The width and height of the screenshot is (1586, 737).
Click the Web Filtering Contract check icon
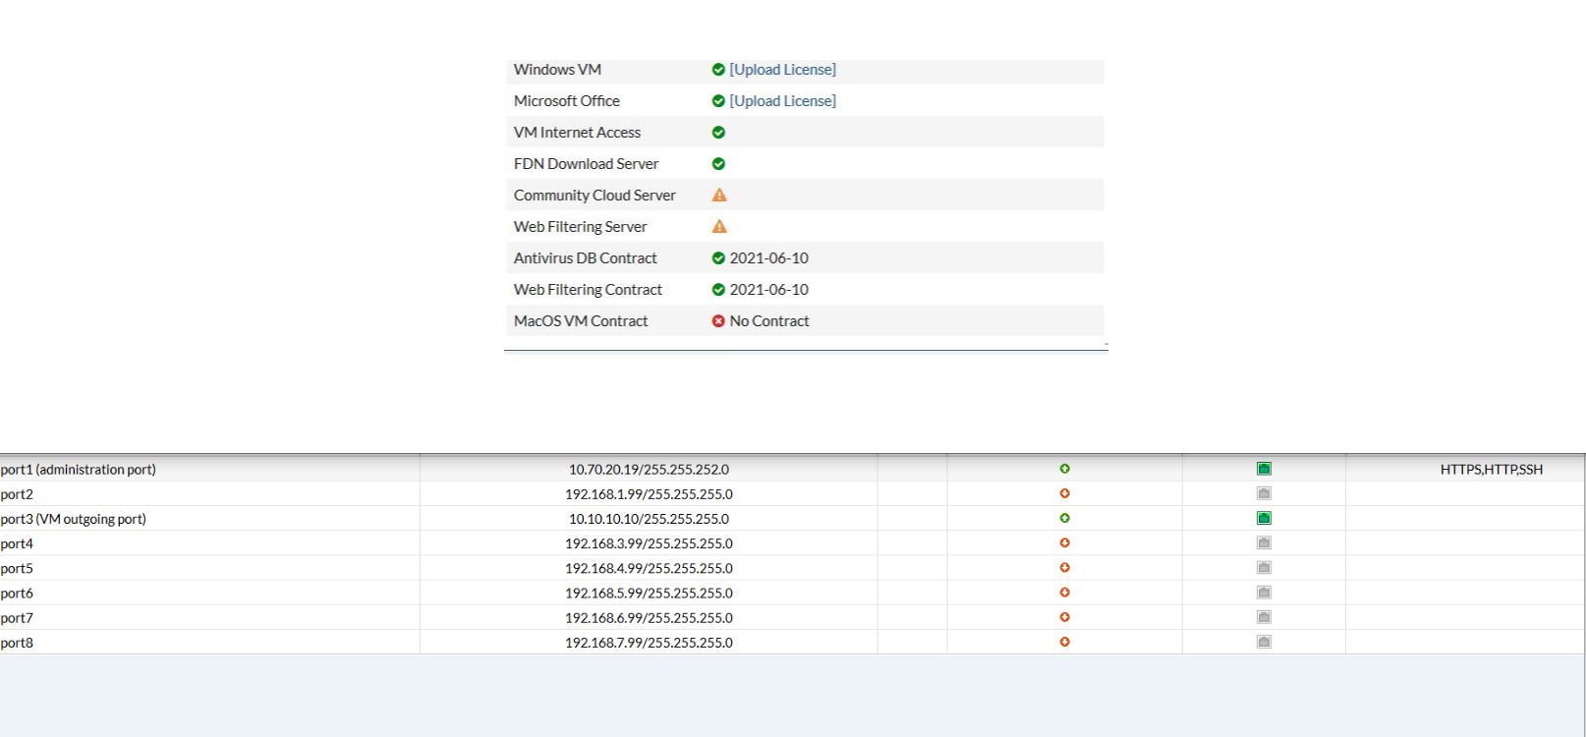[x=718, y=290]
